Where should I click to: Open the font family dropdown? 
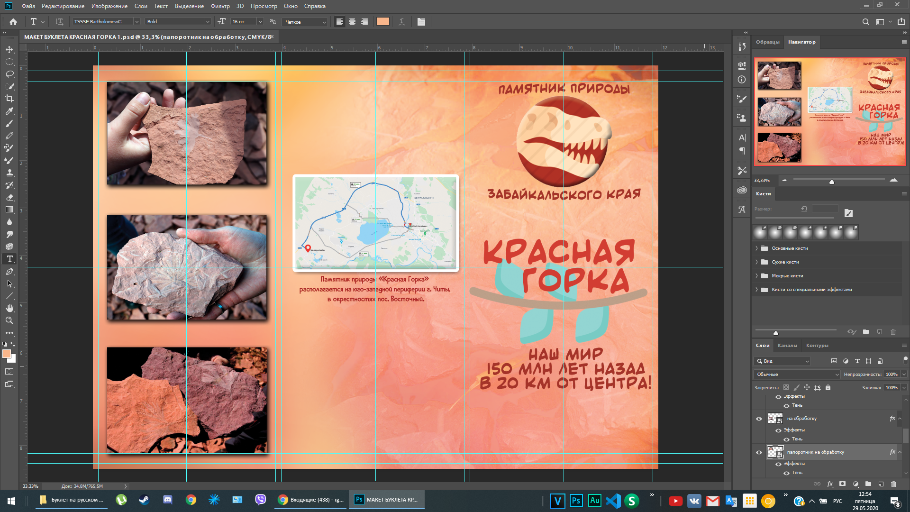136,22
